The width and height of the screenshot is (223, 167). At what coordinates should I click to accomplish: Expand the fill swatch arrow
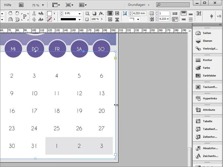[x=54, y=13]
